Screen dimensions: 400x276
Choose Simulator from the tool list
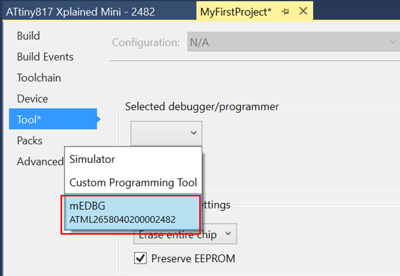[x=92, y=159]
